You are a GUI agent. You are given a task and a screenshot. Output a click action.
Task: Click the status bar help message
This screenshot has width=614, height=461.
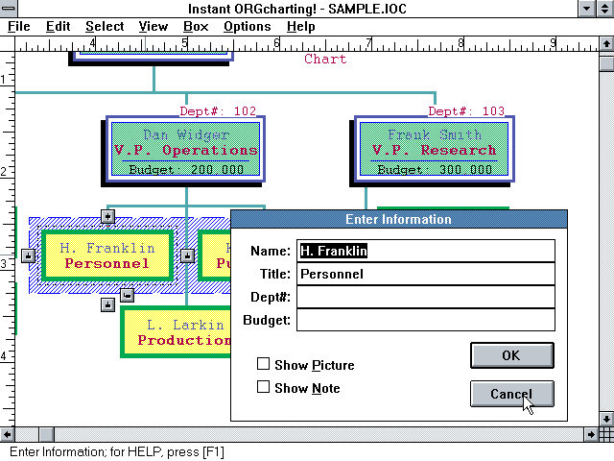tap(117, 452)
